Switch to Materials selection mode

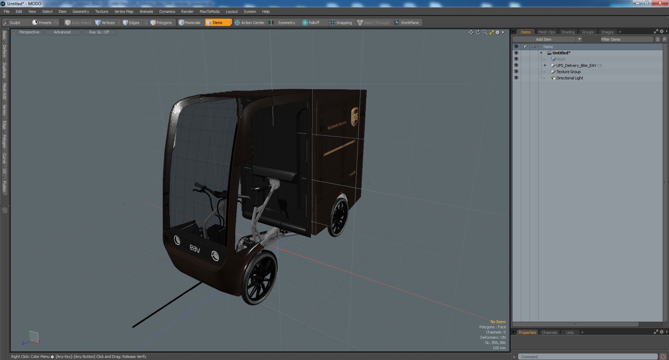(x=190, y=23)
